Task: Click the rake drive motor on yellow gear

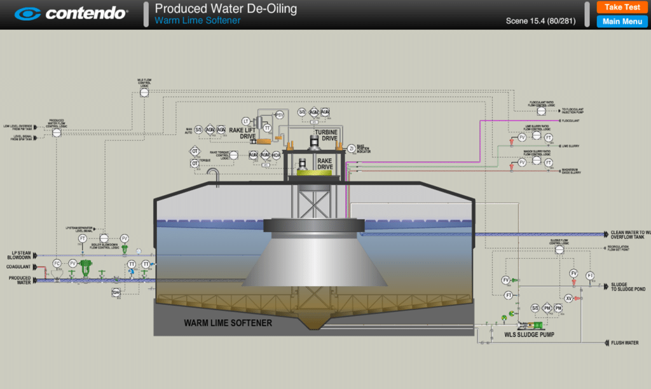Action: [303, 163]
